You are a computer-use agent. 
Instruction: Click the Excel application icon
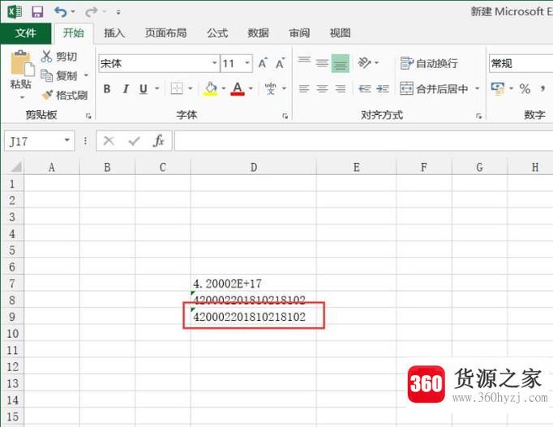(x=15, y=12)
